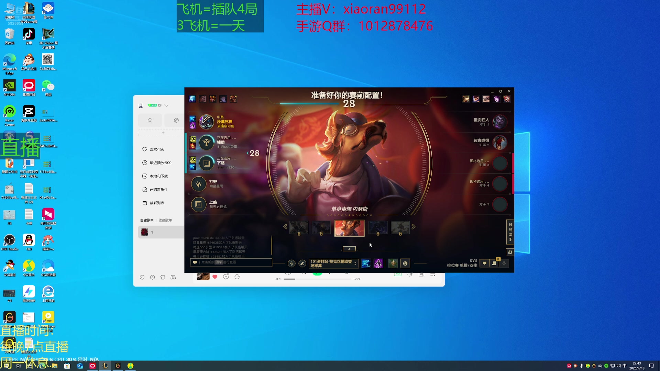Open the notifications icon with badge 8
This screenshot has height=371, width=660.
494,263
